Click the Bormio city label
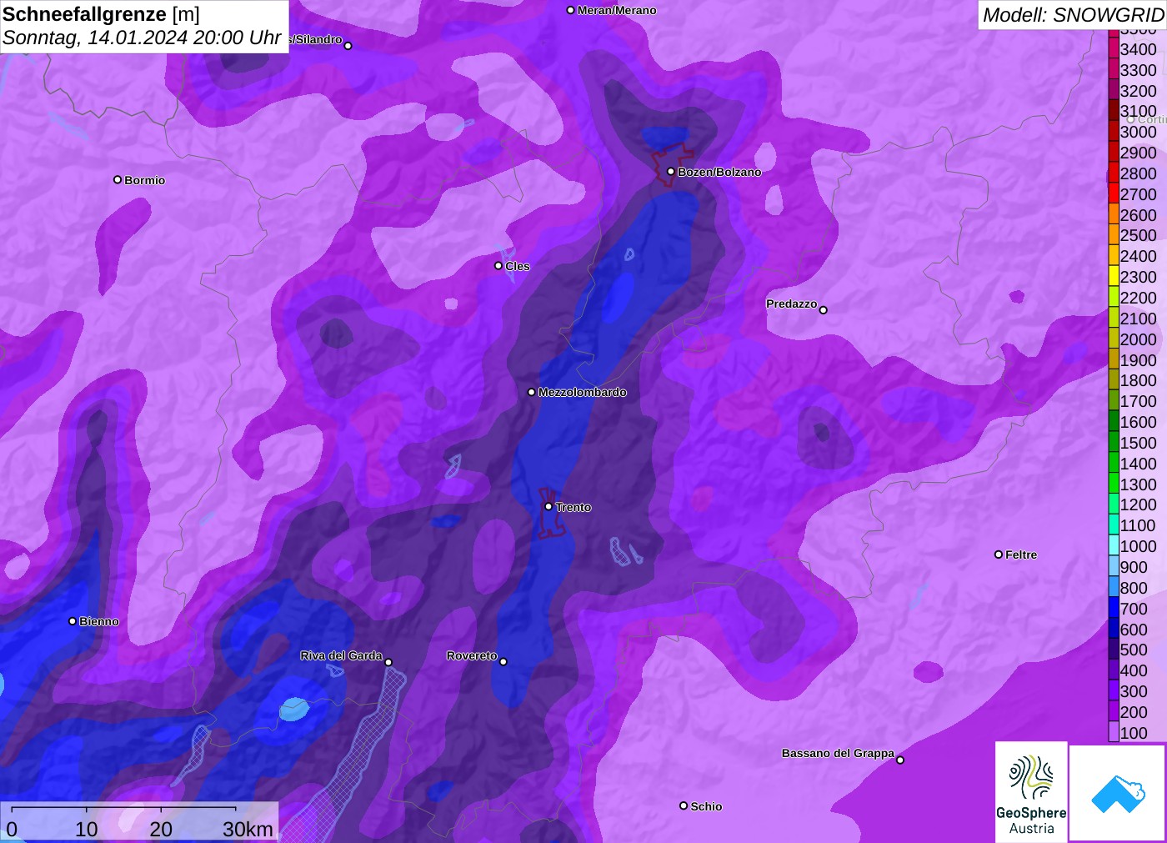The height and width of the screenshot is (843, 1167). click(144, 180)
